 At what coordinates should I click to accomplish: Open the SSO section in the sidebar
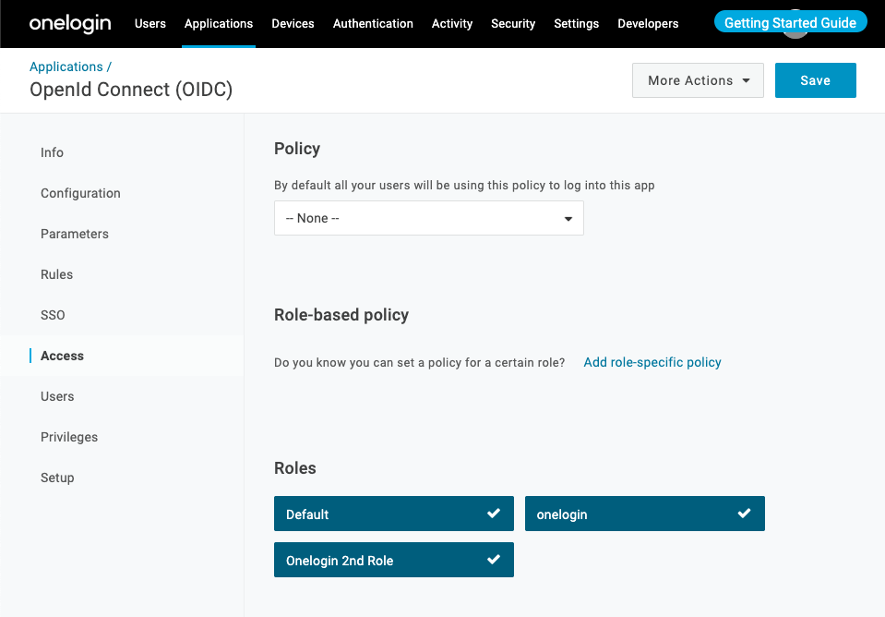tap(53, 315)
